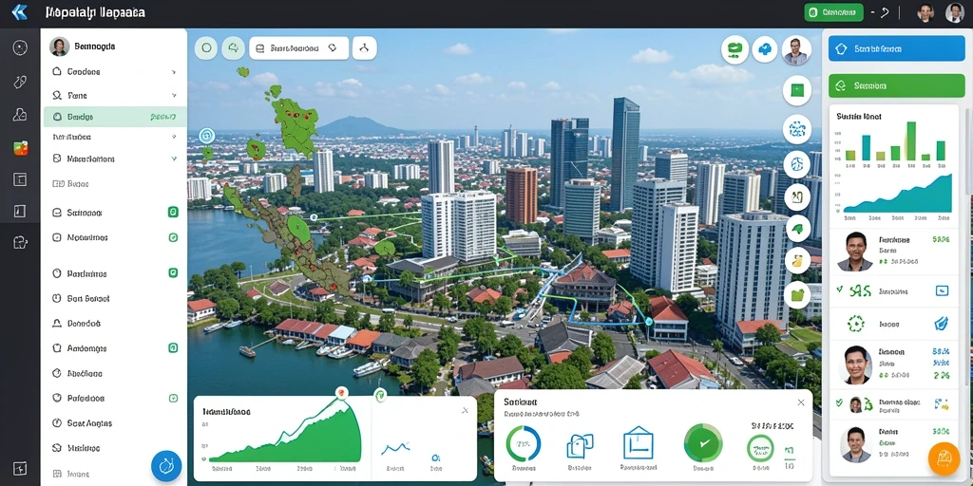Click the blue button atop the right panel
Viewport: 973px width, 486px height.
coord(897,47)
